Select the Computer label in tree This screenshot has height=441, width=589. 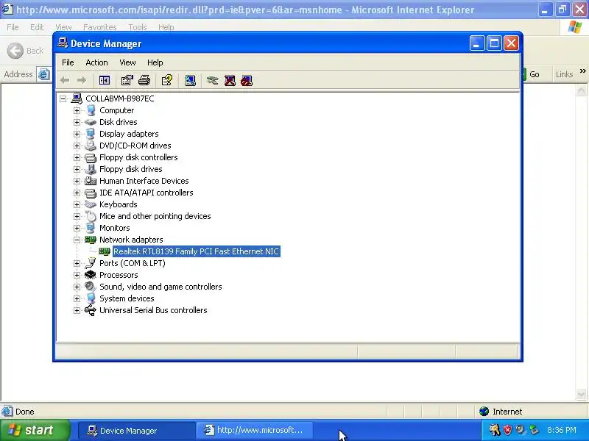click(x=116, y=111)
